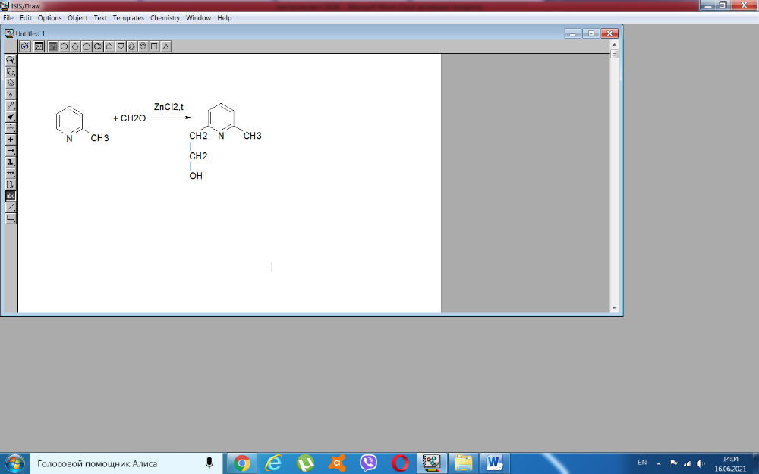Image resolution: width=759 pixels, height=474 pixels.
Task: Pick the eraser tool in left toolbar
Action: click(x=11, y=83)
